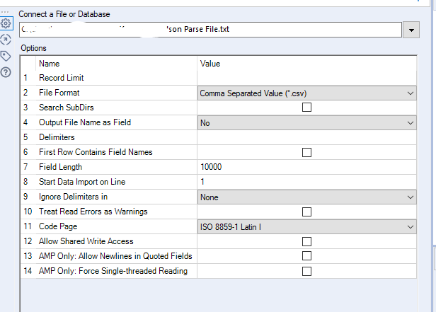
Task: Click the file connection dropdown arrow button
Action: pos(412,30)
